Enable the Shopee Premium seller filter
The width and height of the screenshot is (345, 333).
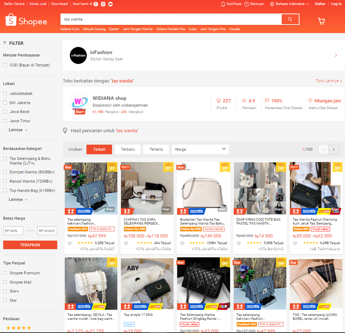coord(5,273)
